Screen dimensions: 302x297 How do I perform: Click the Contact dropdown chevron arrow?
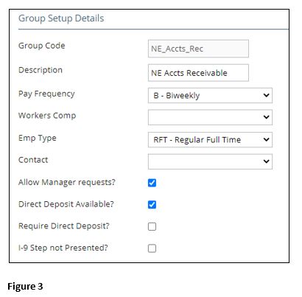266,161
